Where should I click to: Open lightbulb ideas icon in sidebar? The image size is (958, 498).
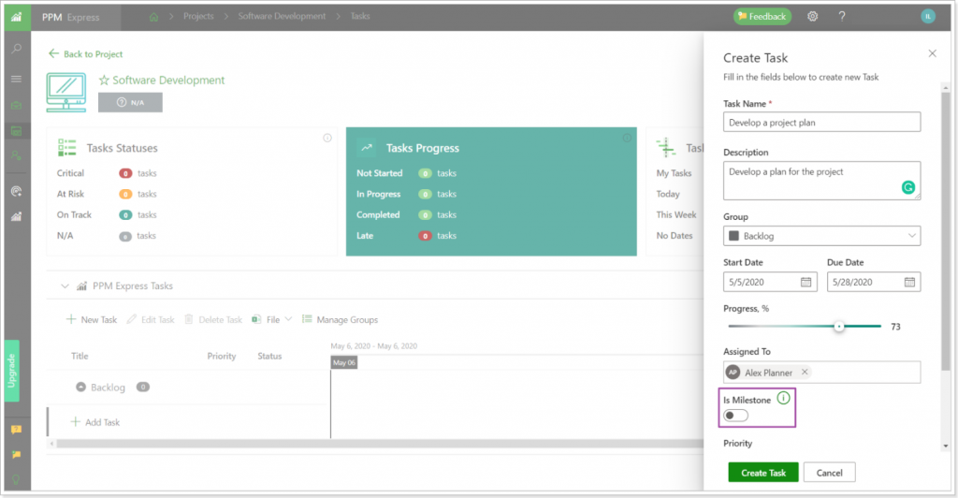click(x=17, y=479)
